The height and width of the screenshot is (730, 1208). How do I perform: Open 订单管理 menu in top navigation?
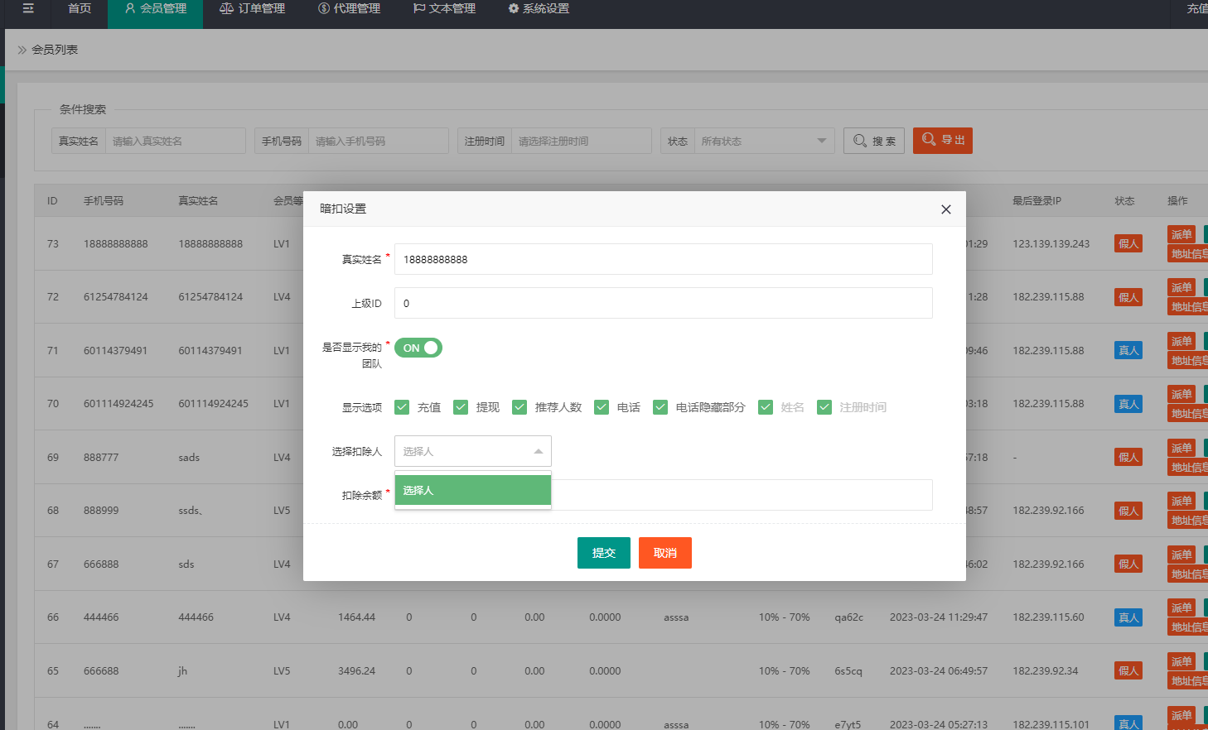[252, 9]
